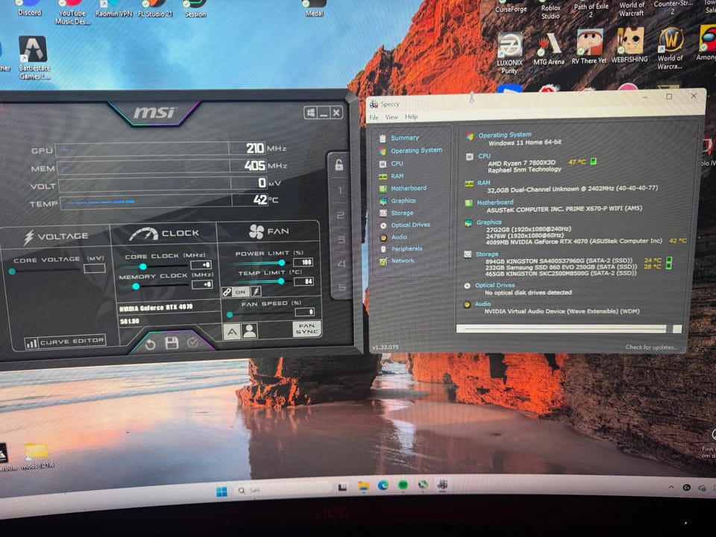716x537 pixels.
Task: Open the MTG Arena desktop shortcut
Action: click(x=549, y=48)
